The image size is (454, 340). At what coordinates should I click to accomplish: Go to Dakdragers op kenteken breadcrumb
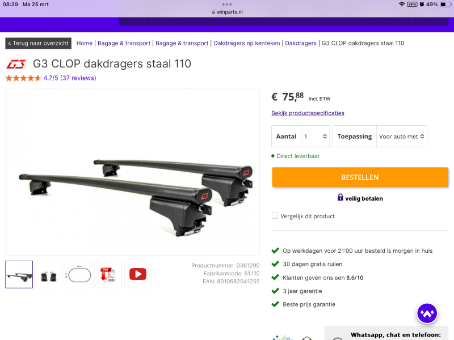click(247, 43)
